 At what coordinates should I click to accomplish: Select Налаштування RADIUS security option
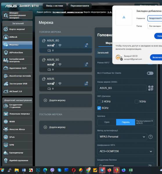145,122
